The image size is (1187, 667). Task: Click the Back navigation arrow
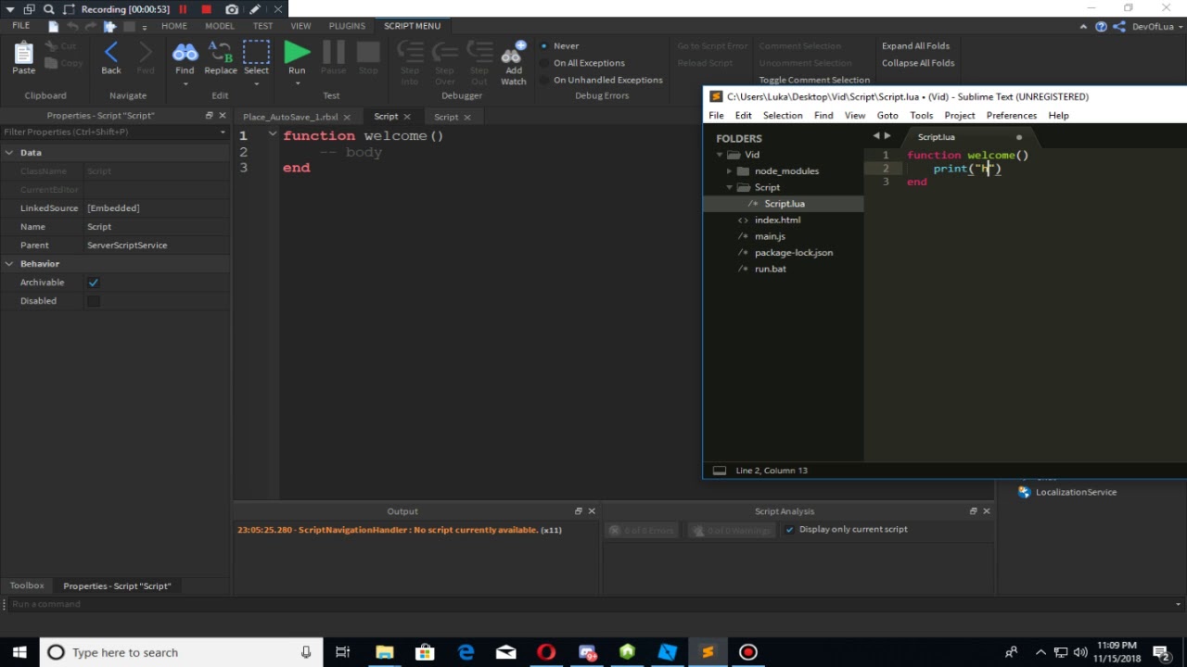coord(111,52)
